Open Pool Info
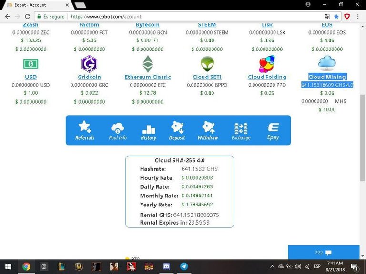This screenshot has height=274, width=366. tap(118, 131)
